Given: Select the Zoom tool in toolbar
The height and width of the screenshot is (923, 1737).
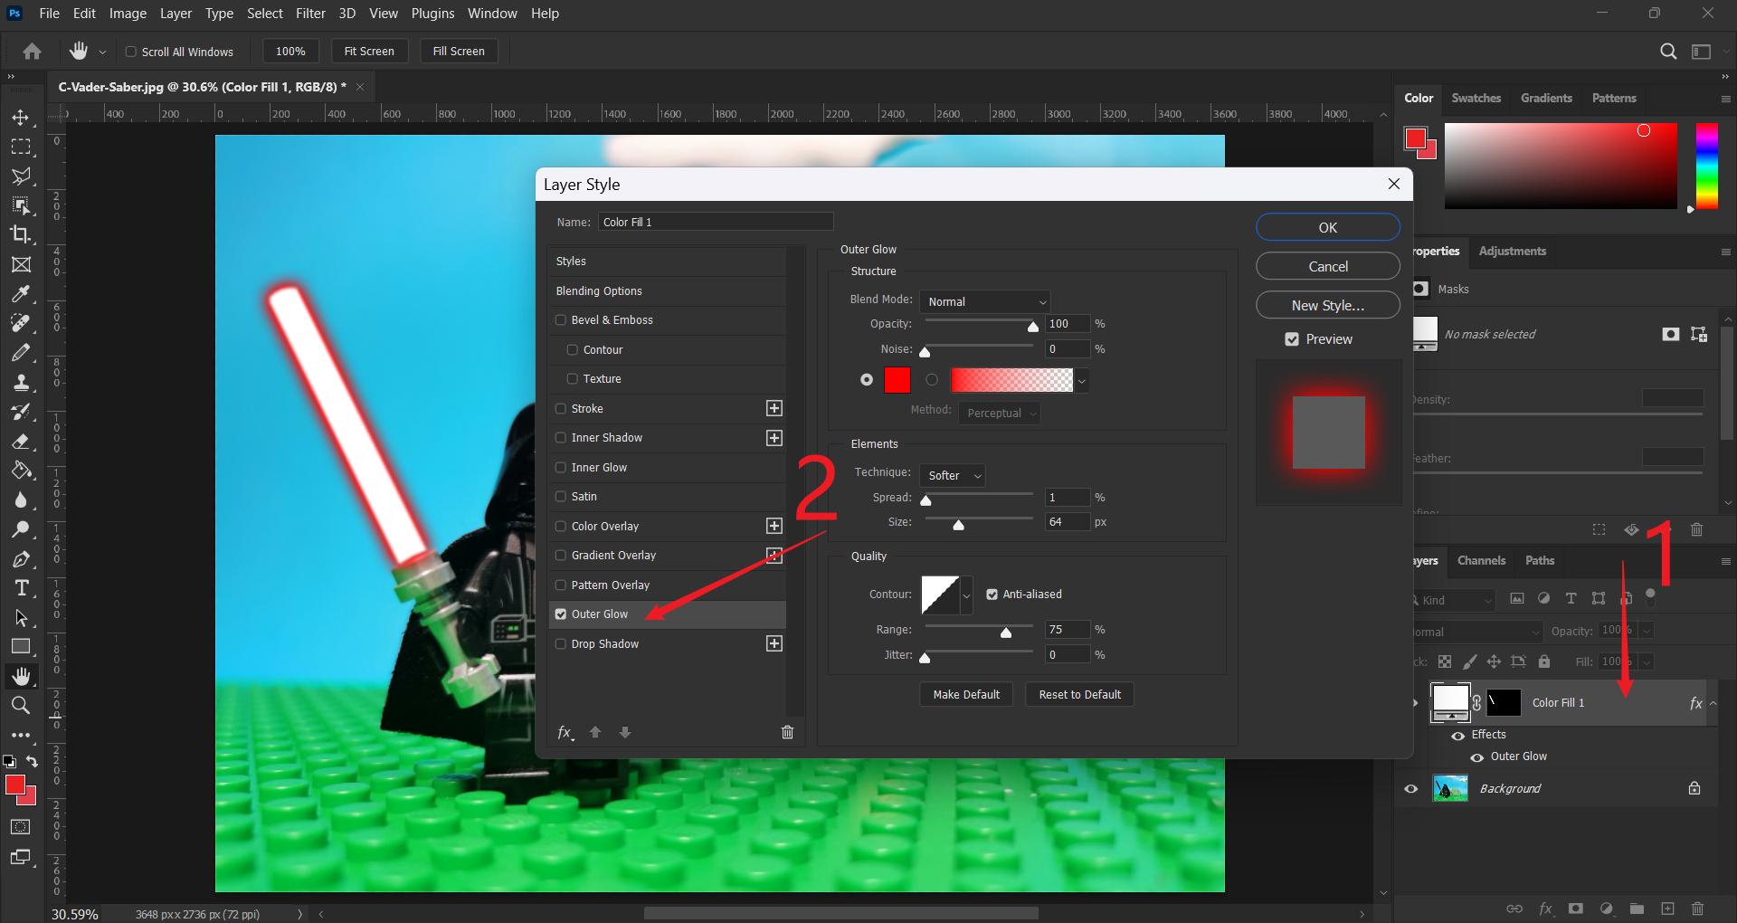Looking at the screenshot, I should tap(21, 705).
